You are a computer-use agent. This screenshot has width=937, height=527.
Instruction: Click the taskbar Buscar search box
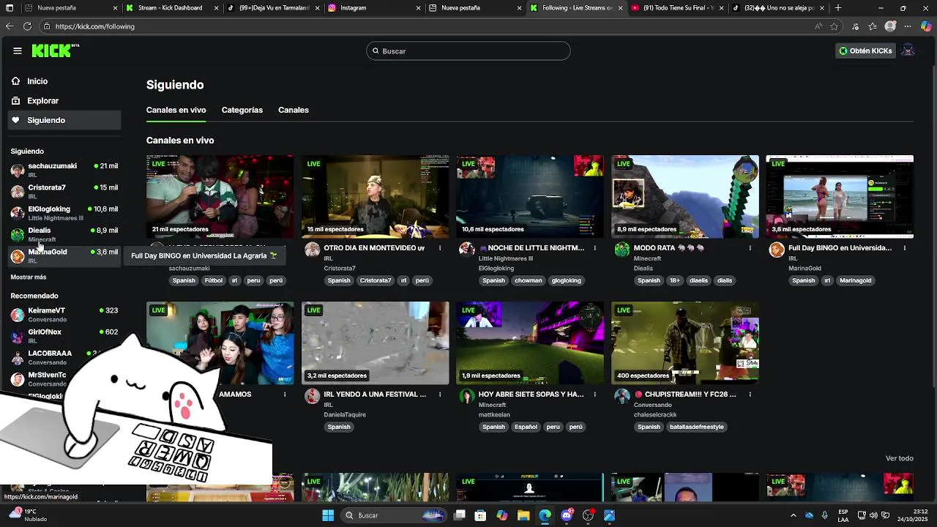[395, 515]
